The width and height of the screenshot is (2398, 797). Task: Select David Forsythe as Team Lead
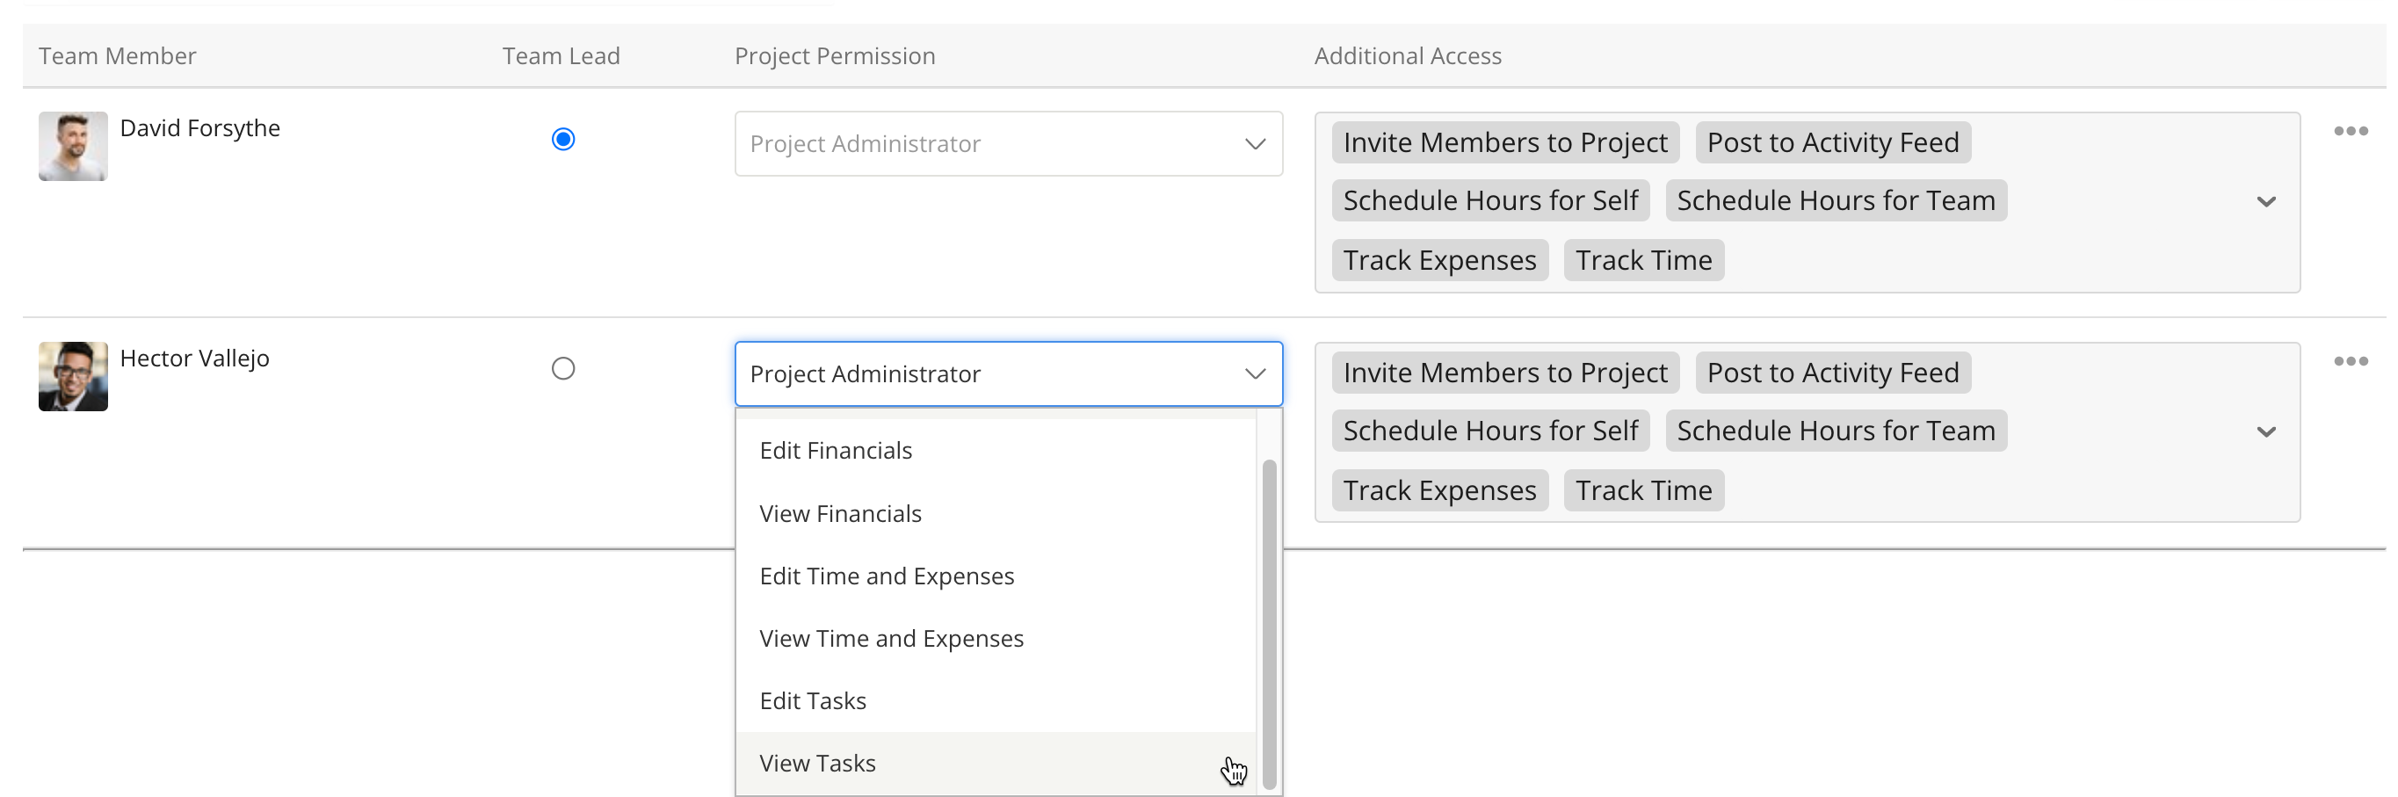pos(562,140)
